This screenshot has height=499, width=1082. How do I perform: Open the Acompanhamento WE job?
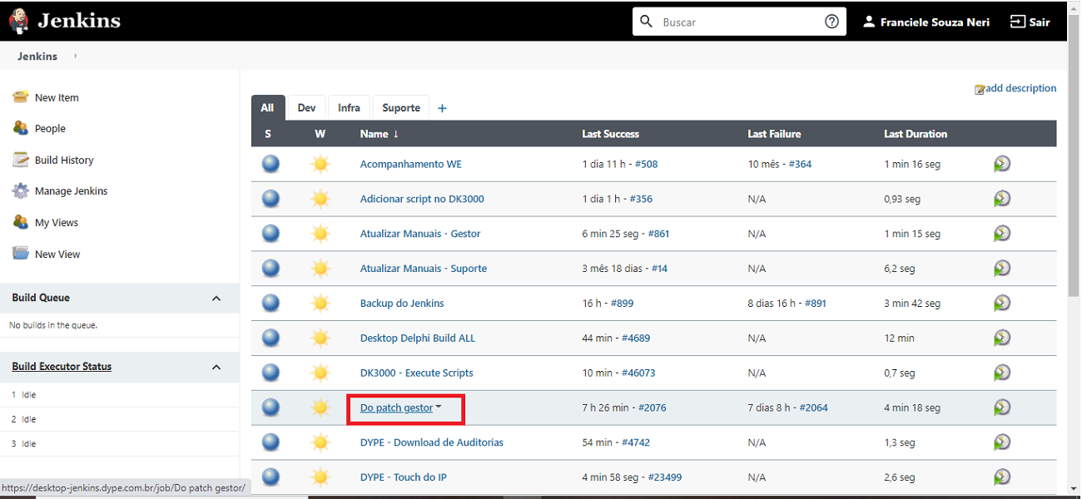click(x=410, y=164)
